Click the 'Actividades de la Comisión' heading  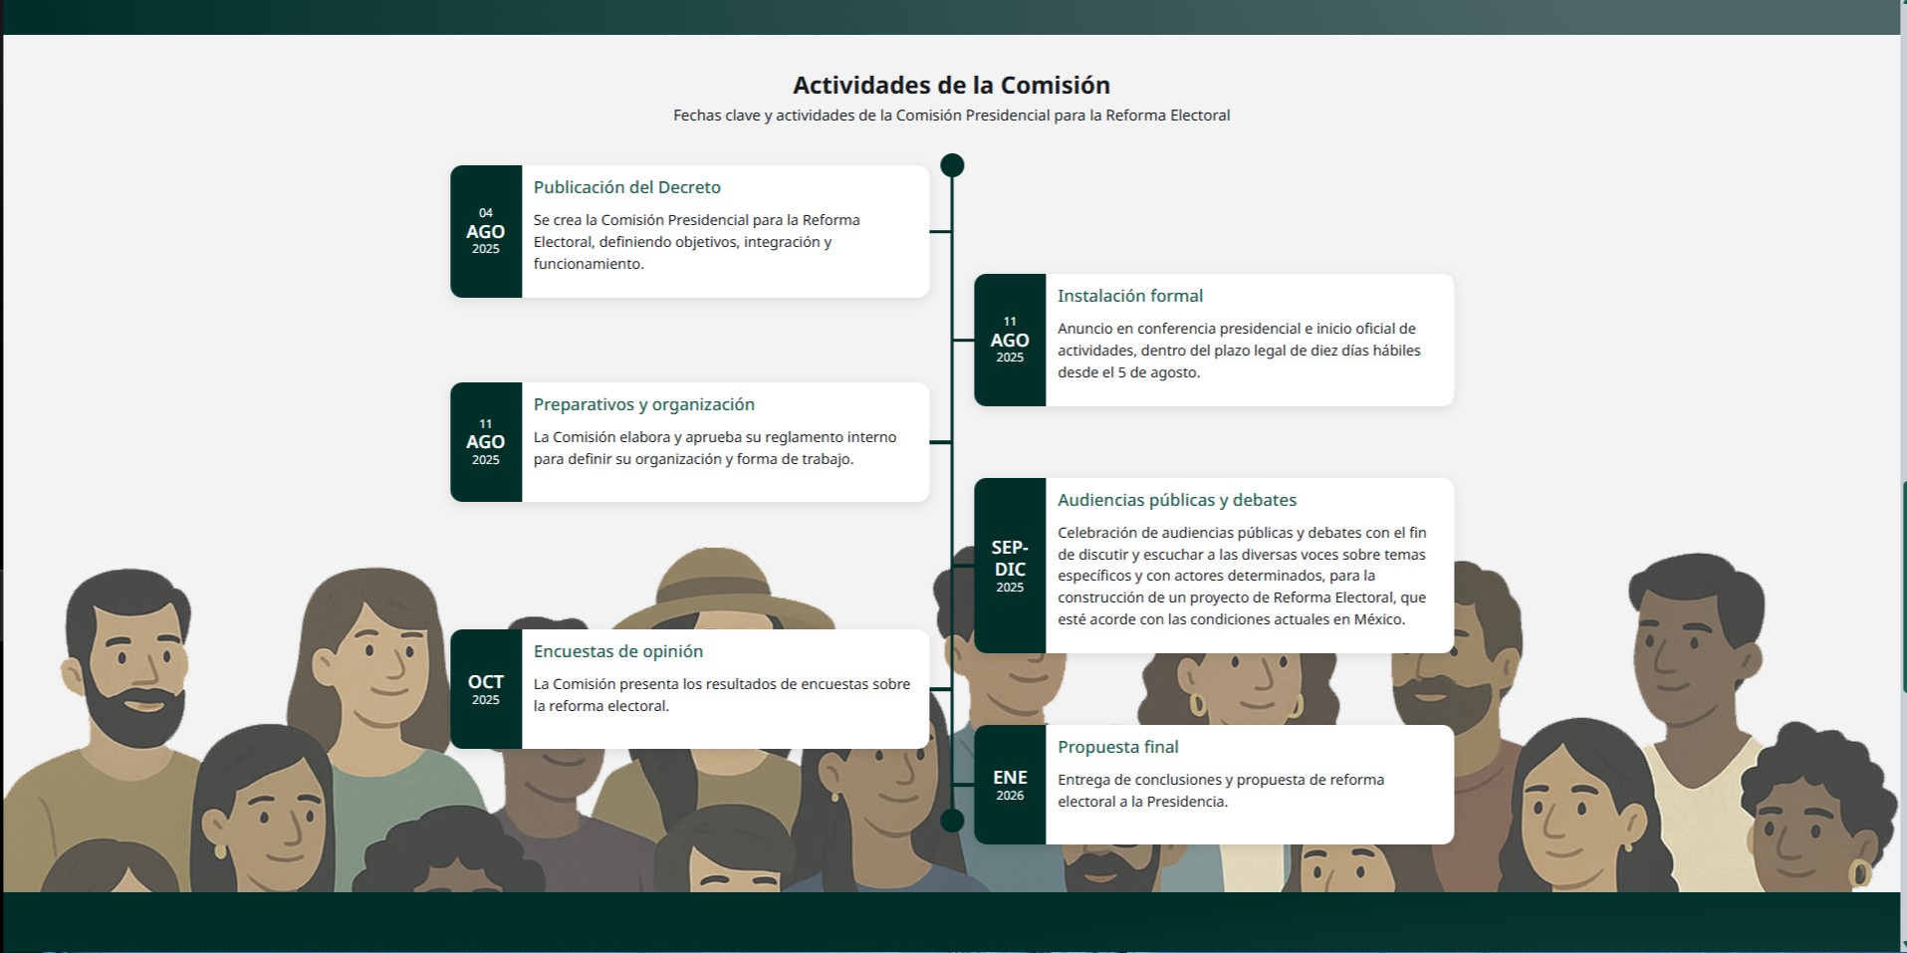click(951, 85)
